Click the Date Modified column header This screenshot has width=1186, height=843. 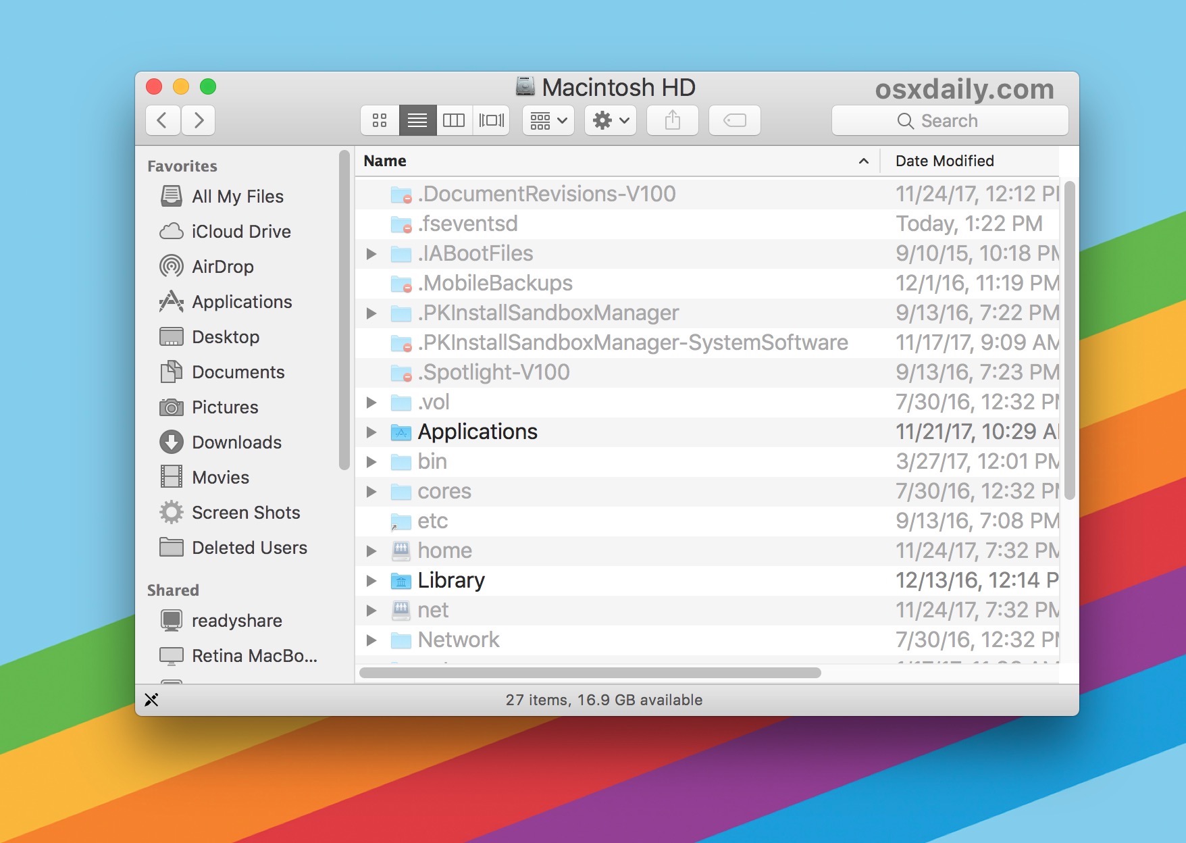tap(944, 161)
